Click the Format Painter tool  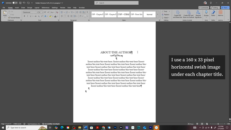[x=14, y=17]
